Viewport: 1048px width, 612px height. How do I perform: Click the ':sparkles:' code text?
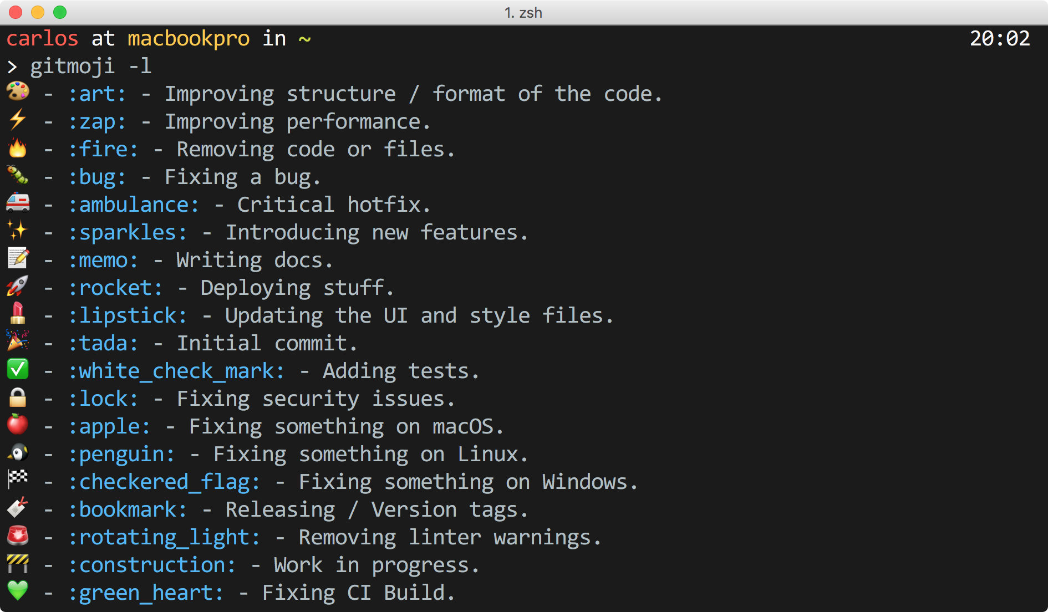point(128,232)
